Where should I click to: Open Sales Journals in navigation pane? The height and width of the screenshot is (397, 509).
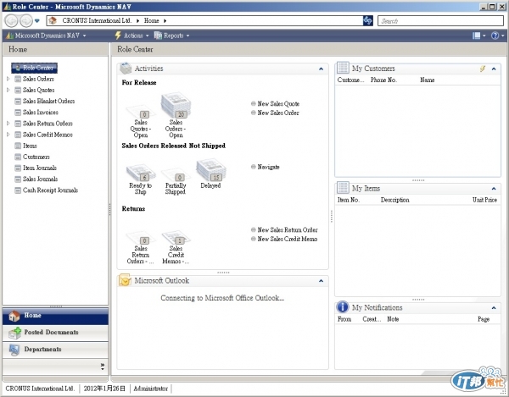click(x=36, y=179)
